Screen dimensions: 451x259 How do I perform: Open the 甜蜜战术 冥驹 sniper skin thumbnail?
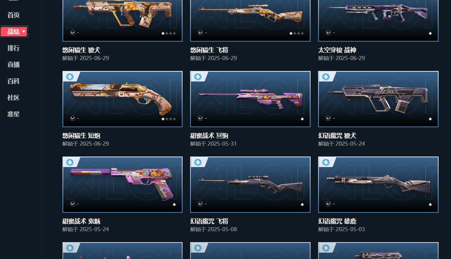(x=250, y=99)
